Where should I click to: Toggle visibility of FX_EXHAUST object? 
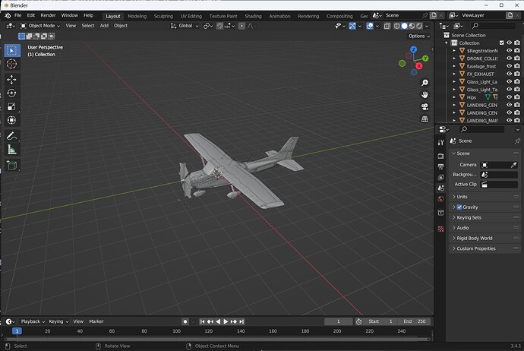tap(509, 74)
